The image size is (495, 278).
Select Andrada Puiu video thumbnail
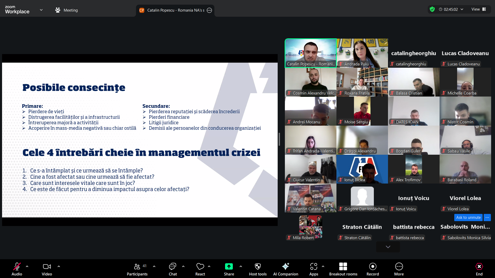[x=362, y=53]
